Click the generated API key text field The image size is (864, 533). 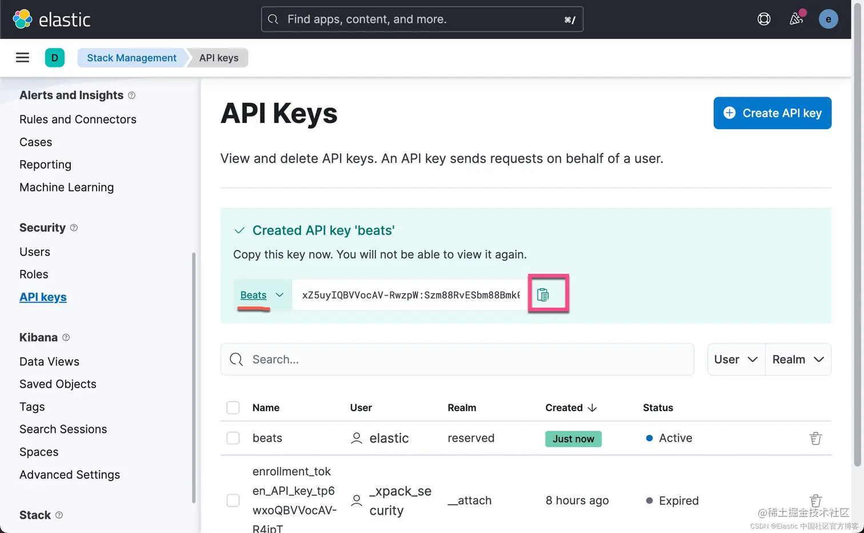[x=410, y=295]
